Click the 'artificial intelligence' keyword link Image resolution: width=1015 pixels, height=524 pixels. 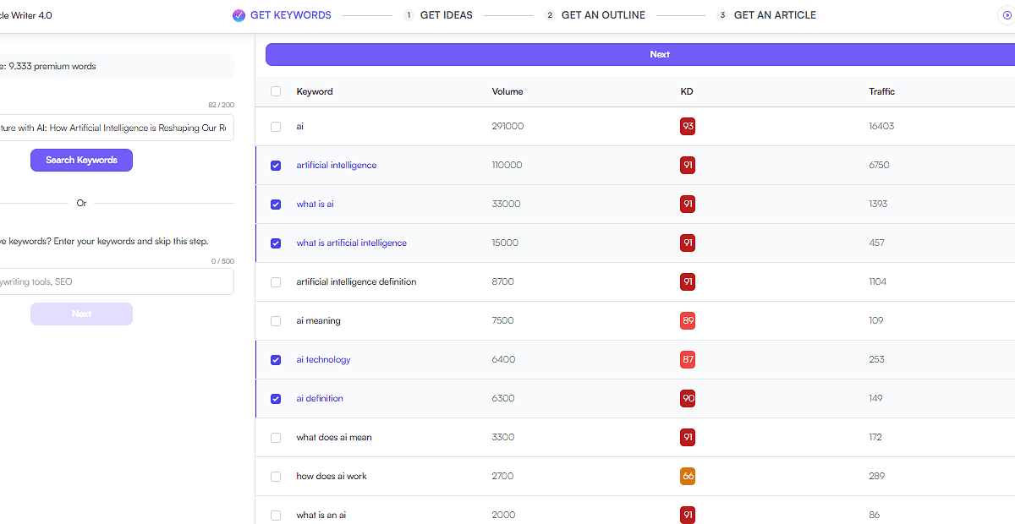click(337, 166)
